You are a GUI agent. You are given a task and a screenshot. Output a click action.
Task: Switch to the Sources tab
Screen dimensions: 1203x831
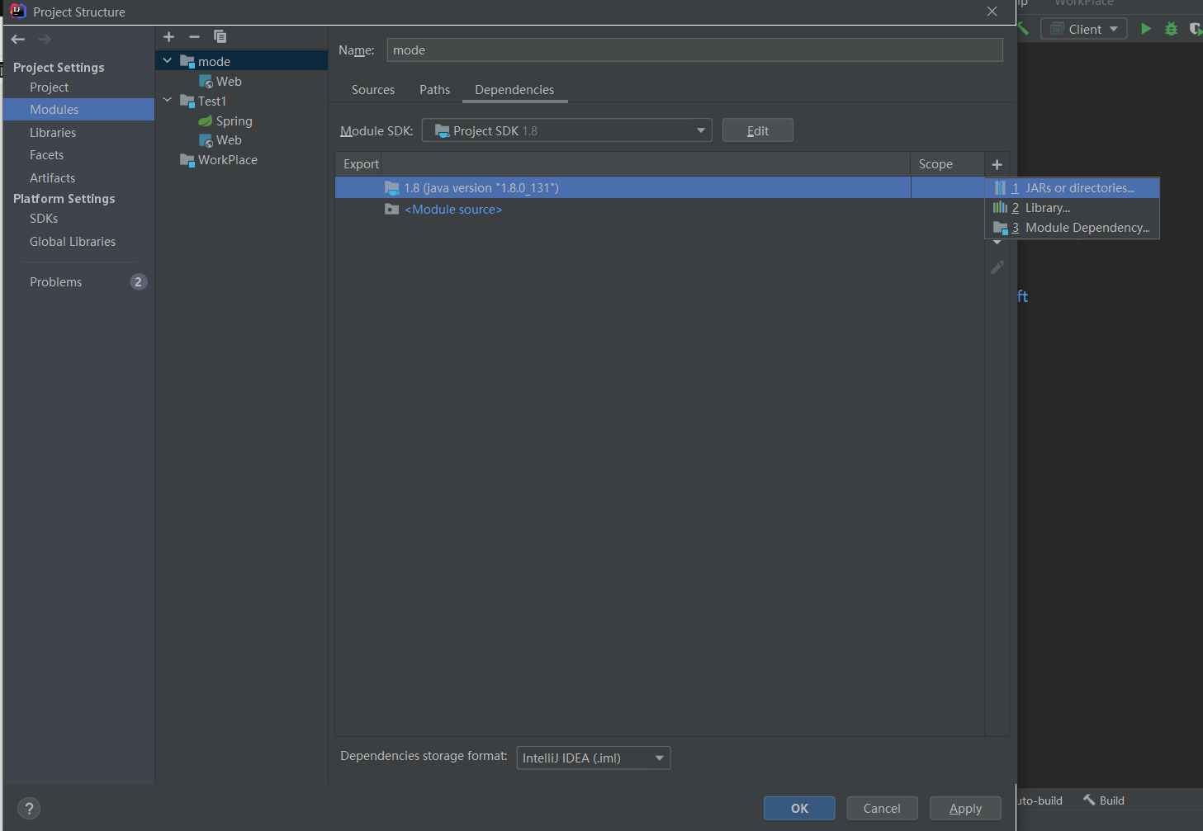point(373,89)
